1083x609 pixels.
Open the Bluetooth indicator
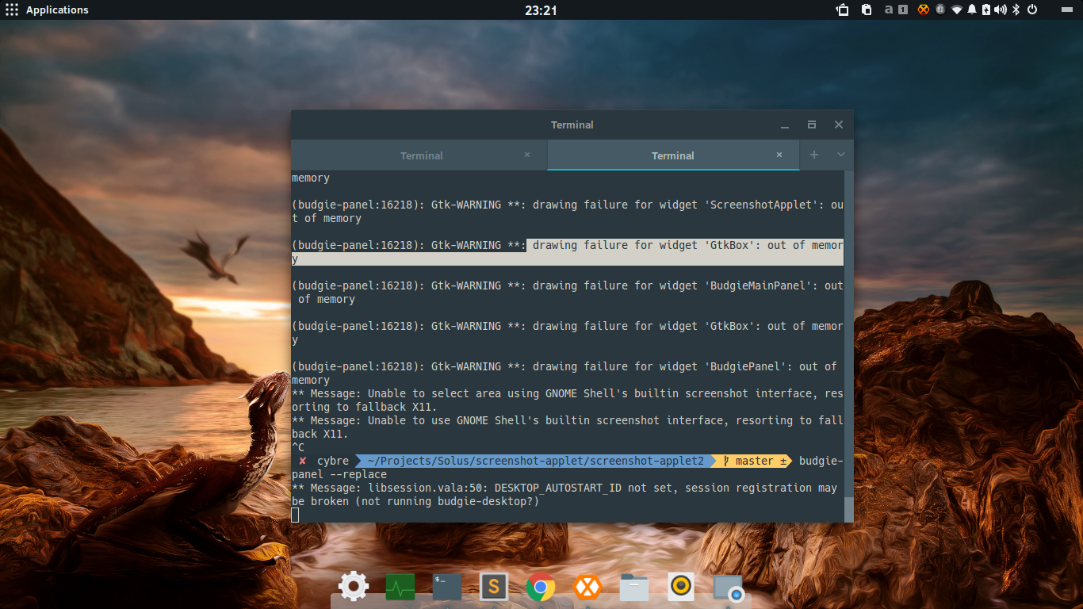click(x=1016, y=10)
